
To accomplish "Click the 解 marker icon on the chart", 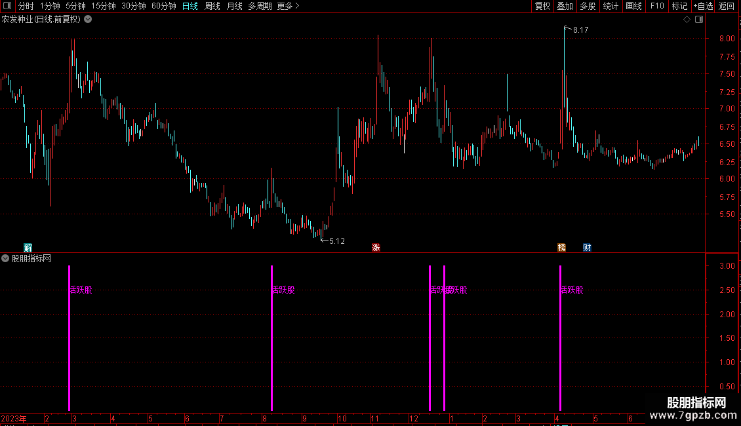I will [x=28, y=248].
